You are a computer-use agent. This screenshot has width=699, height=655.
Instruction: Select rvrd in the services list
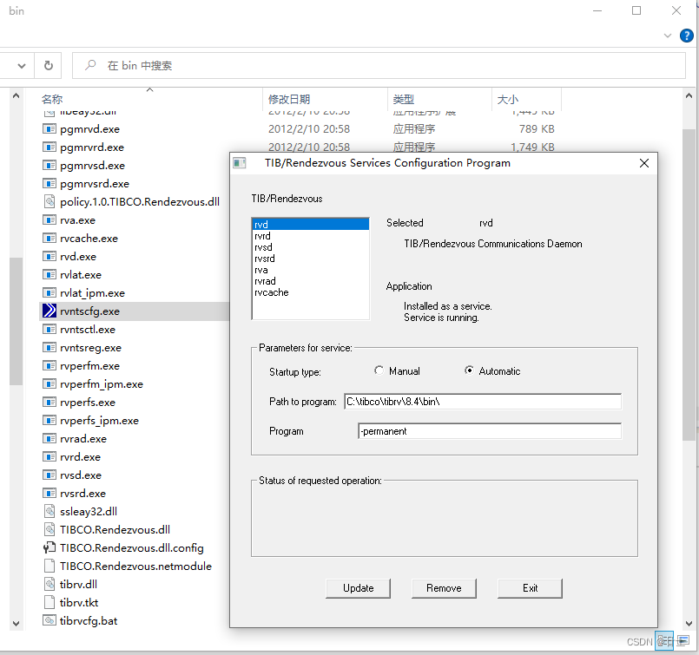(x=311, y=236)
